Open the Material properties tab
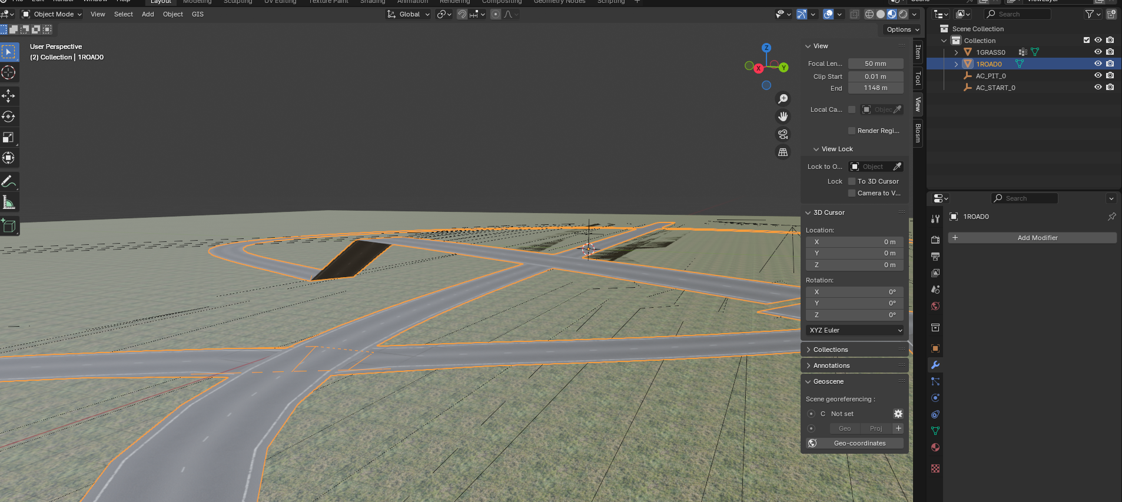Screen dimensions: 1122x502 tap(935, 447)
